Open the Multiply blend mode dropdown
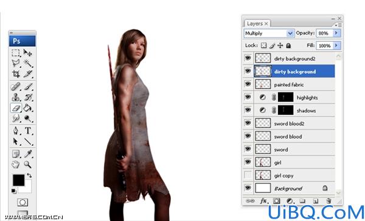 point(269,33)
